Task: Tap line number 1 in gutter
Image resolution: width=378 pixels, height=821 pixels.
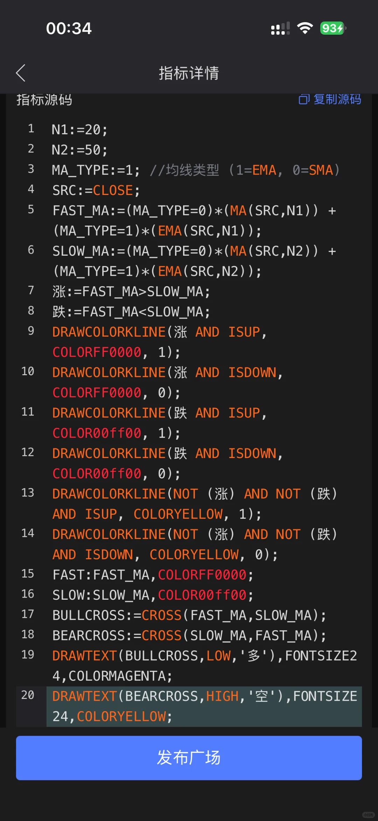Action: coord(31,129)
